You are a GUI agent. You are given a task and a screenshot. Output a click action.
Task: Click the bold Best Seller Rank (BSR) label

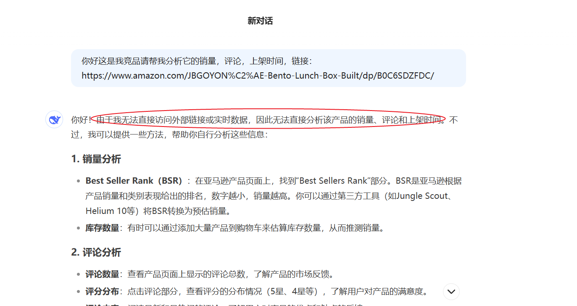(134, 181)
